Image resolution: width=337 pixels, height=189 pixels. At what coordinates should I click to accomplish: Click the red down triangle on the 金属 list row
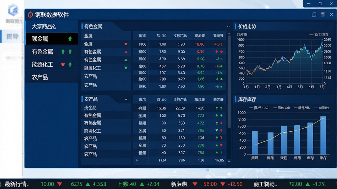(126, 44)
